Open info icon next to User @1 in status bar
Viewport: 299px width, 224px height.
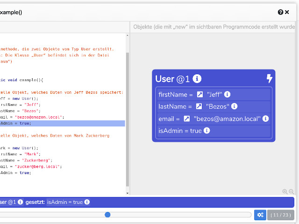[20, 202]
